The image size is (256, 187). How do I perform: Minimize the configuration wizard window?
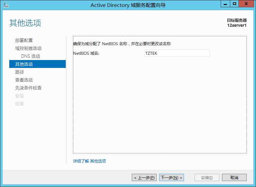click(225, 4)
